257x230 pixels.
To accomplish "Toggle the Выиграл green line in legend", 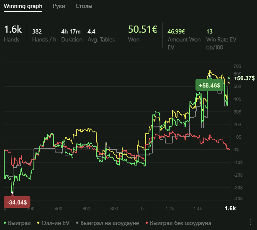I will click(17, 223).
